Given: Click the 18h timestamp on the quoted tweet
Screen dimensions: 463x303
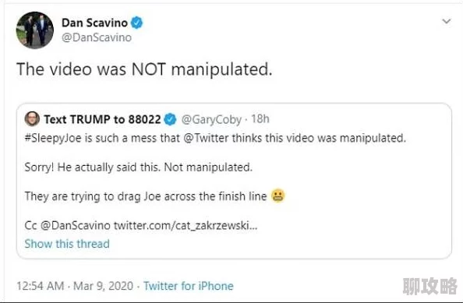Looking at the screenshot, I should point(260,119).
